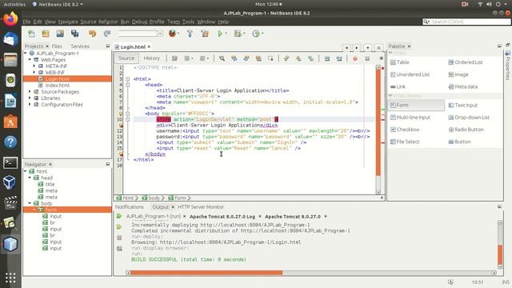Click the Save All toolbar icon

click(x=74, y=34)
